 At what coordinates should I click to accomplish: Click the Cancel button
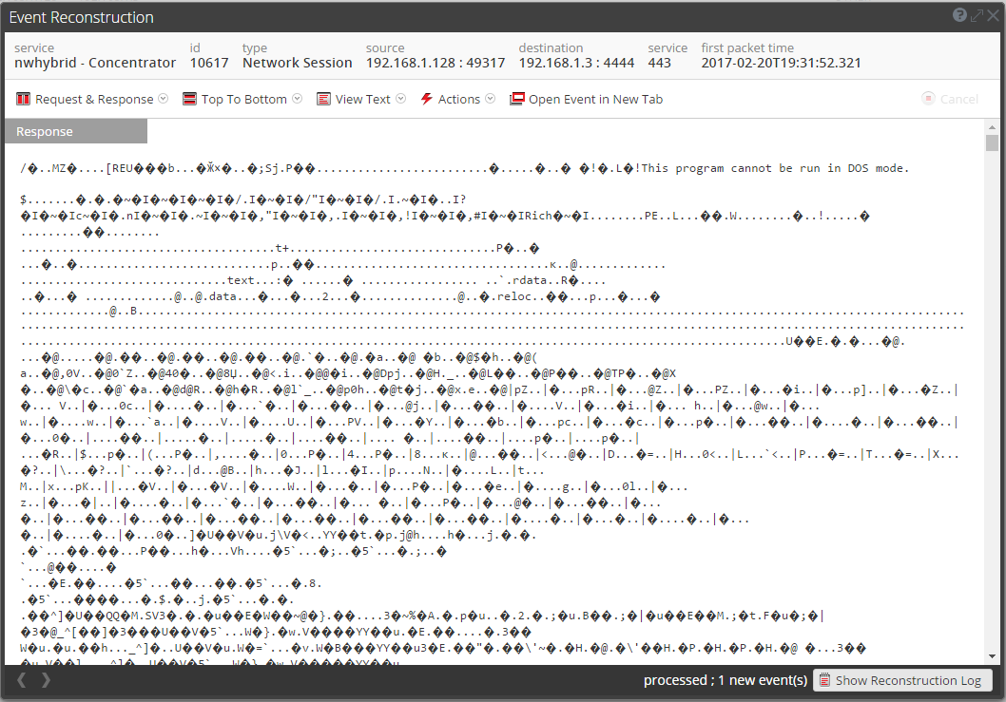point(951,98)
